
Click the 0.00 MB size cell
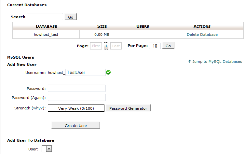[x=102, y=35]
